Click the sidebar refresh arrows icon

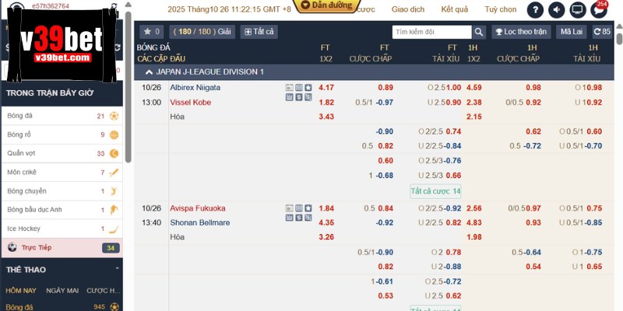118,47
